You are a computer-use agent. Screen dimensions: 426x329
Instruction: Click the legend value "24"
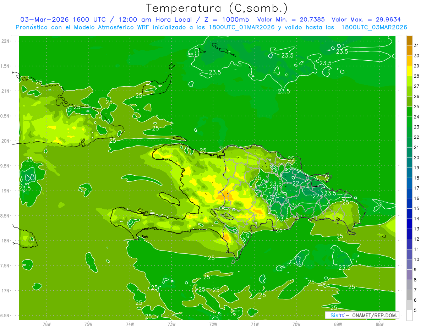coord(417,117)
